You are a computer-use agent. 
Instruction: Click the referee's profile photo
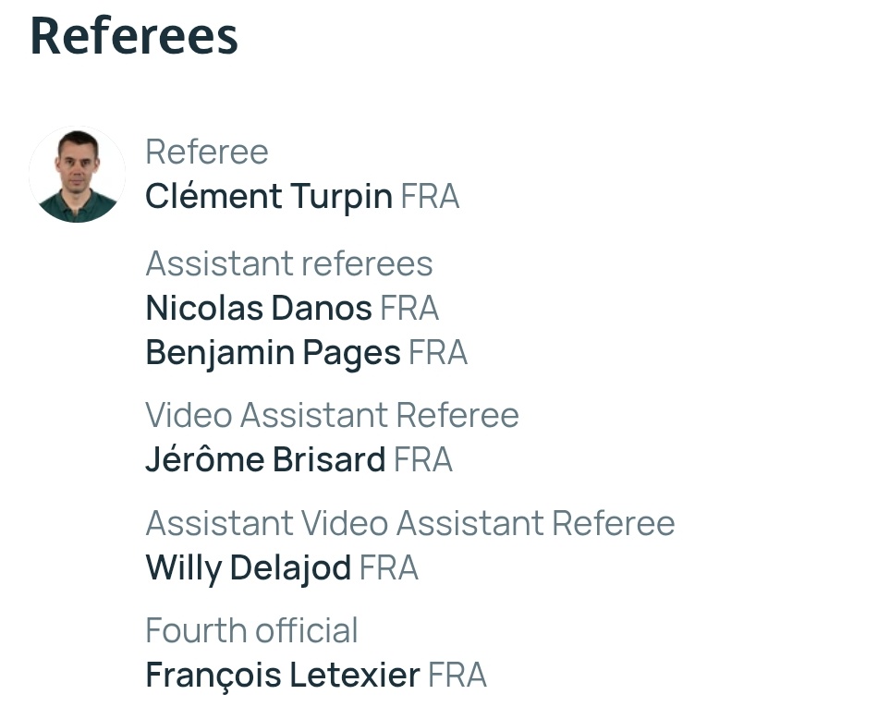click(77, 176)
